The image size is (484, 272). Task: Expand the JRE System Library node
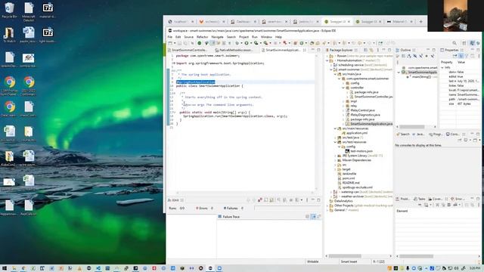[336, 156]
